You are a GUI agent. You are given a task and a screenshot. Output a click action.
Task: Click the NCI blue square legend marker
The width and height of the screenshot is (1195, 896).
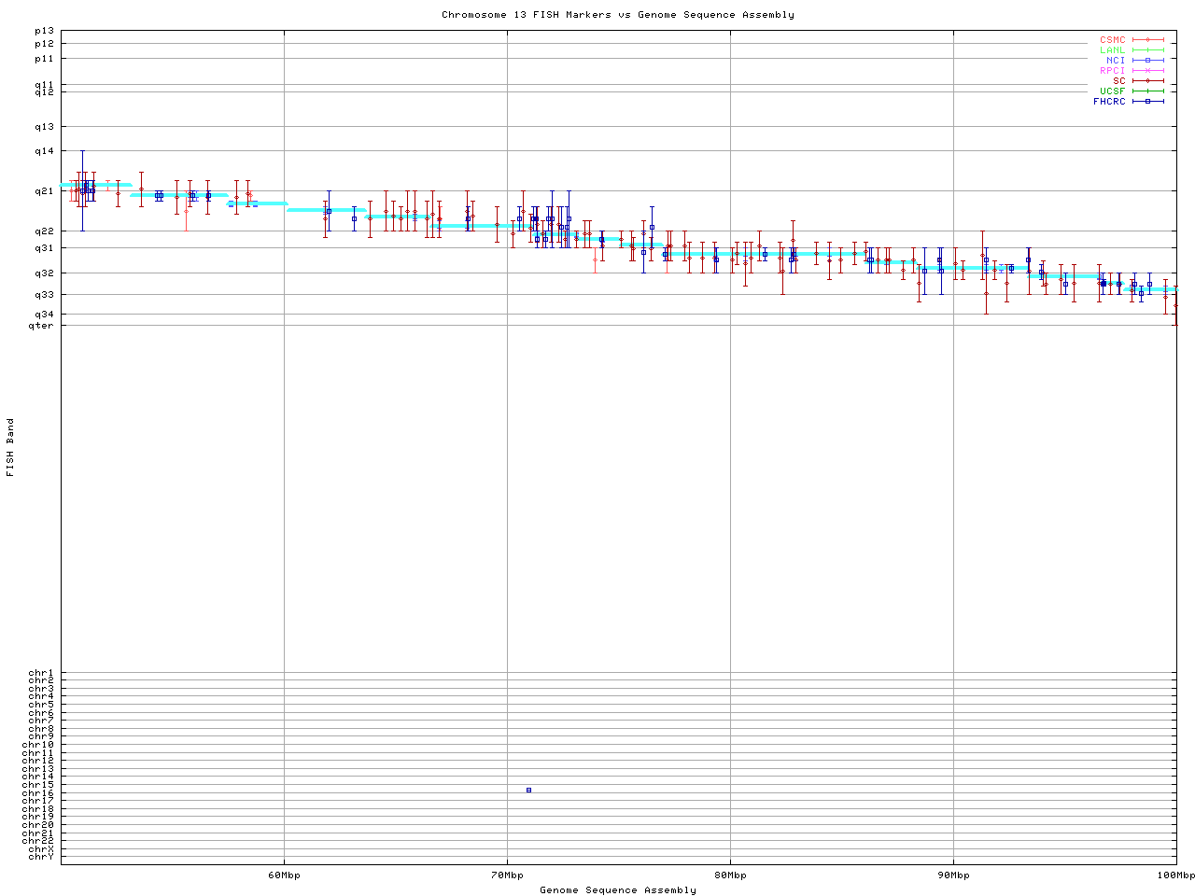pyautogui.click(x=1147, y=61)
